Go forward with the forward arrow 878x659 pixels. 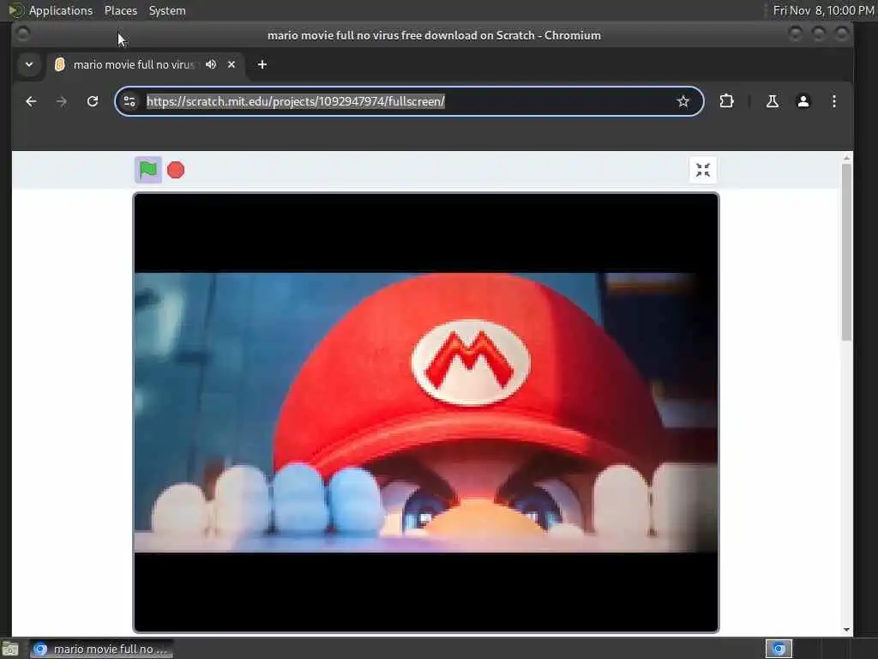click(62, 101)
